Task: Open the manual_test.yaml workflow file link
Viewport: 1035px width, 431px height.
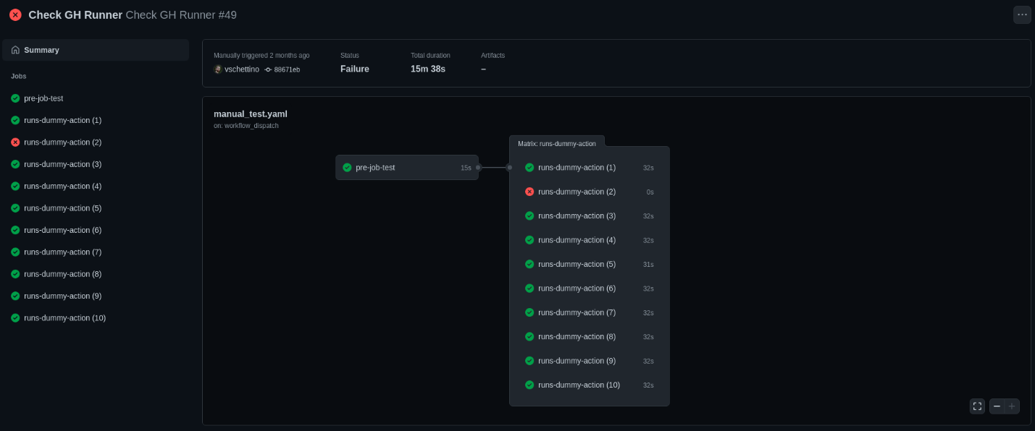Action: click(x=251, y=114)
